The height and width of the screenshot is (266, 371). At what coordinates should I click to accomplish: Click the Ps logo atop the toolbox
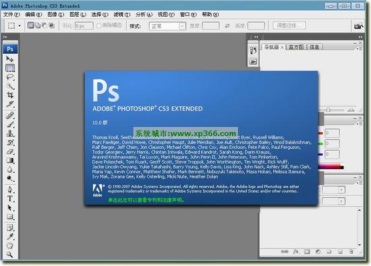(x=10, y=49)
